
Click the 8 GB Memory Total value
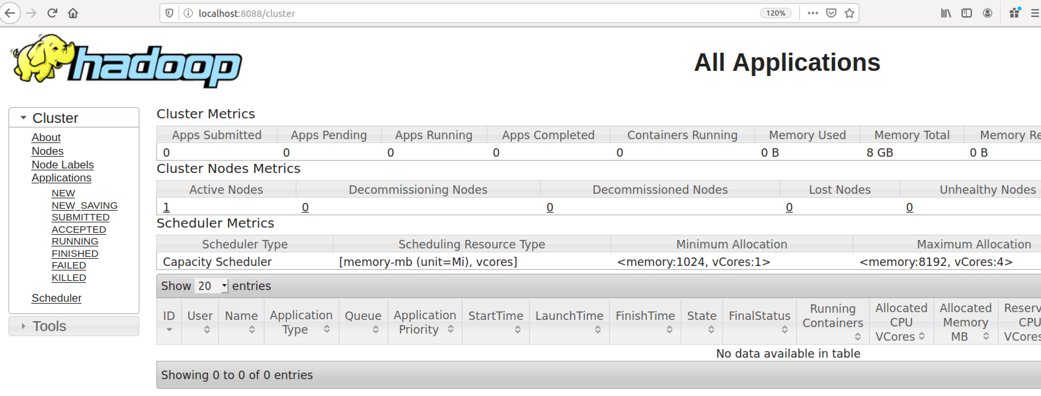879,152
